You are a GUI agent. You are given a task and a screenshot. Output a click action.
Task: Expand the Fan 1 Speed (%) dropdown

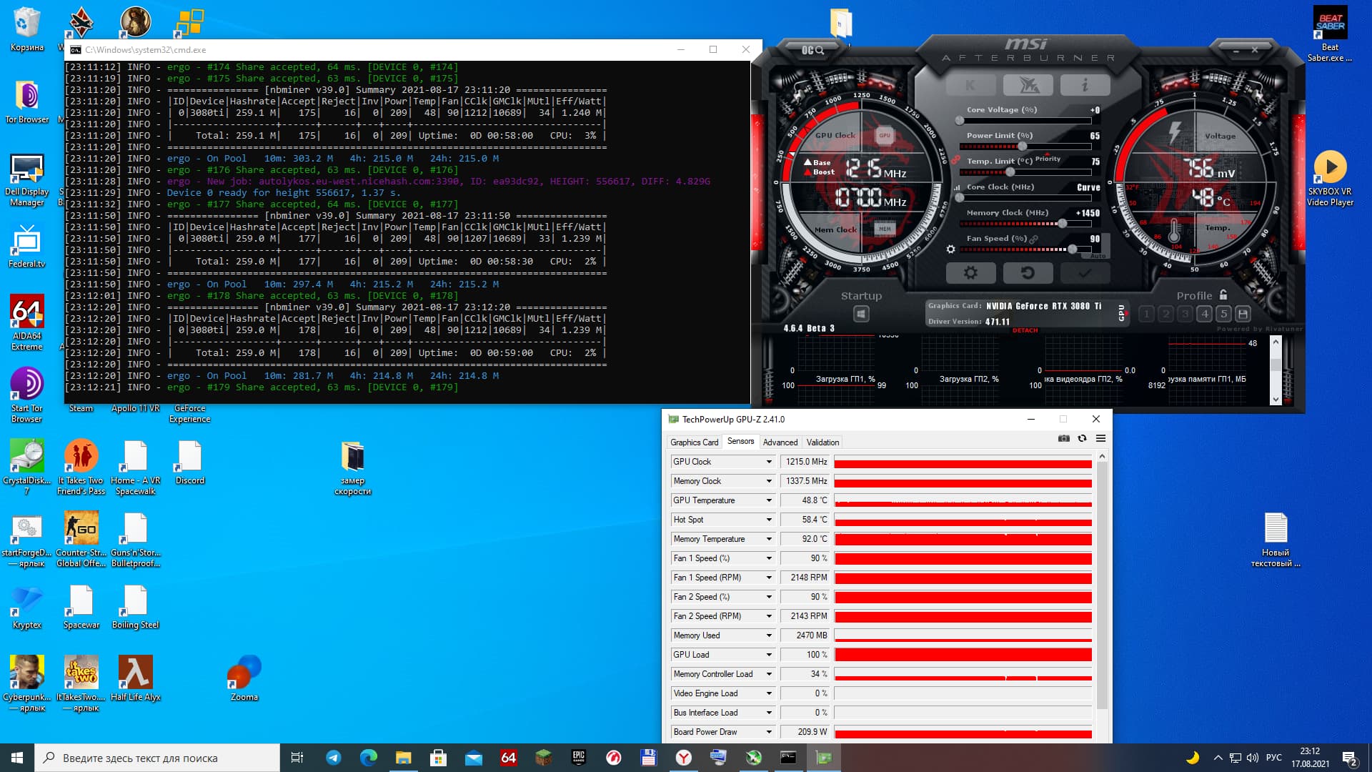[769, 558]
